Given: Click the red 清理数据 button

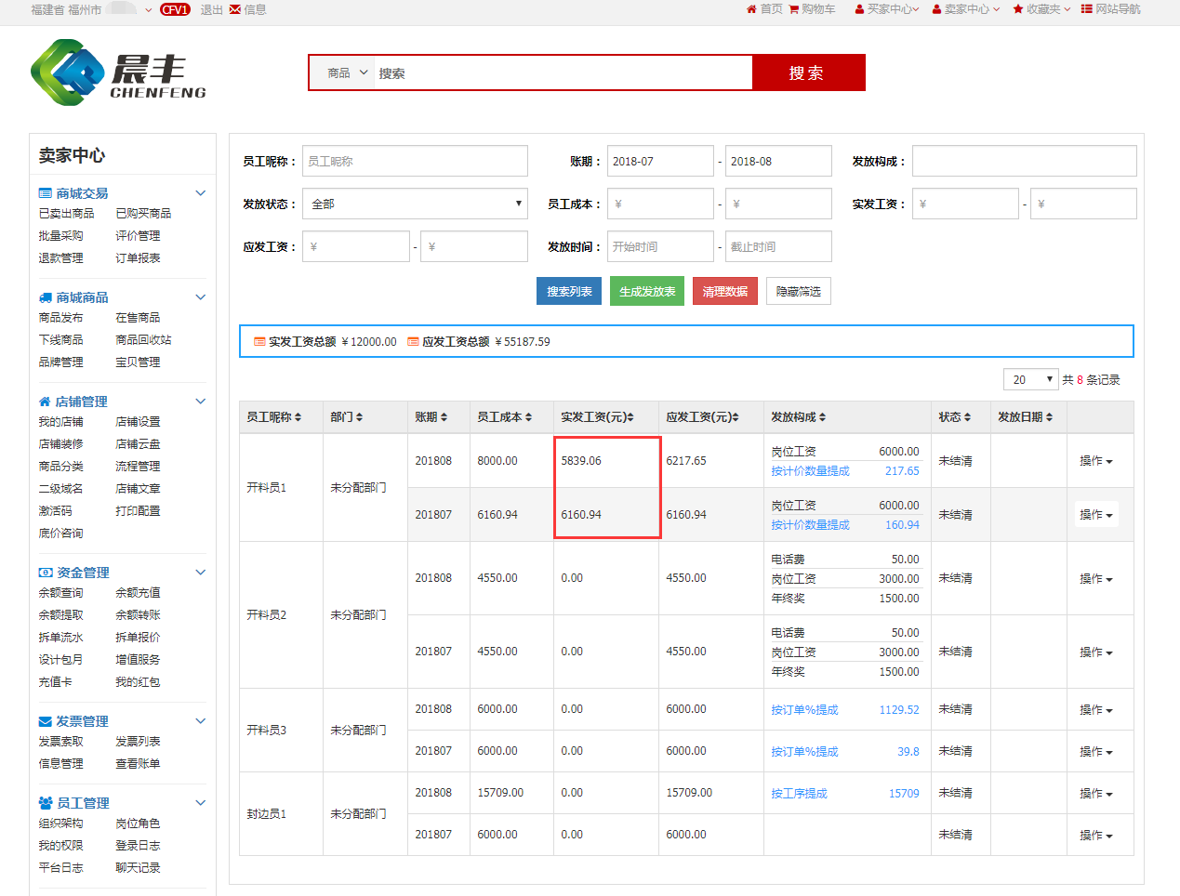Looking at the screenshot, I should pos(724,292).
